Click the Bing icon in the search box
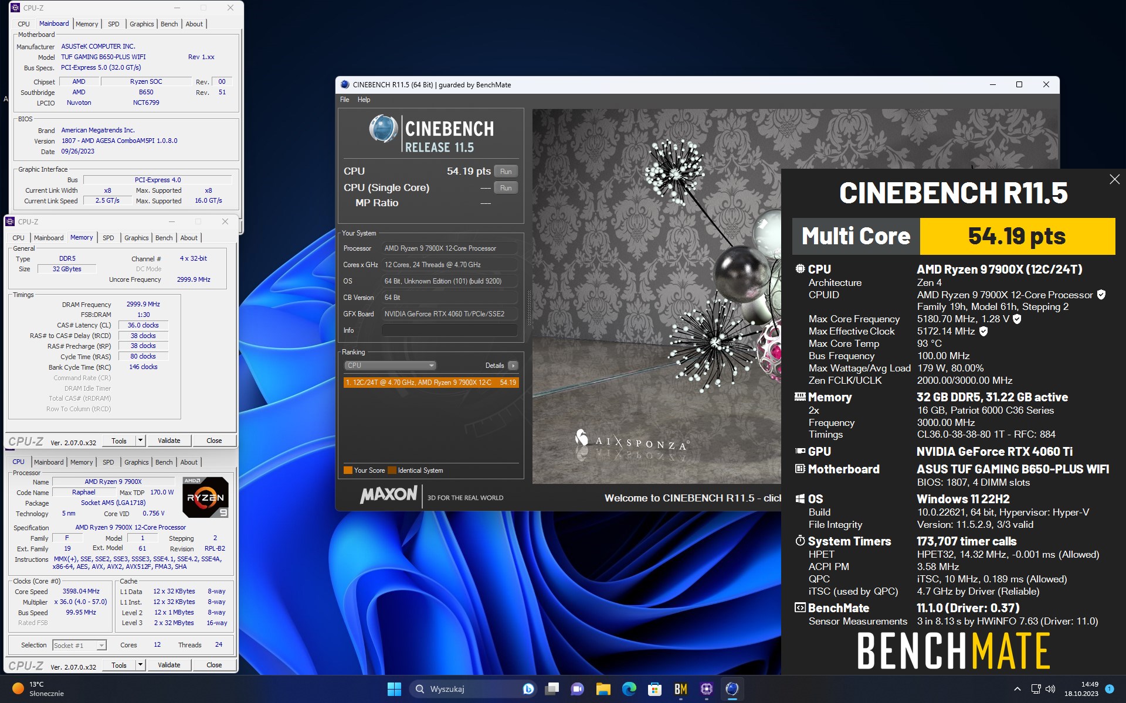 coord(528,689)
